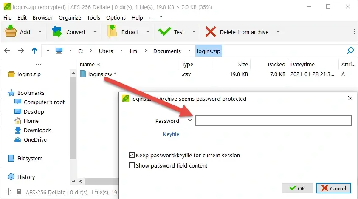Click the search magnifier icon
This screenshot has width=358, height=199.
[350, 51]
